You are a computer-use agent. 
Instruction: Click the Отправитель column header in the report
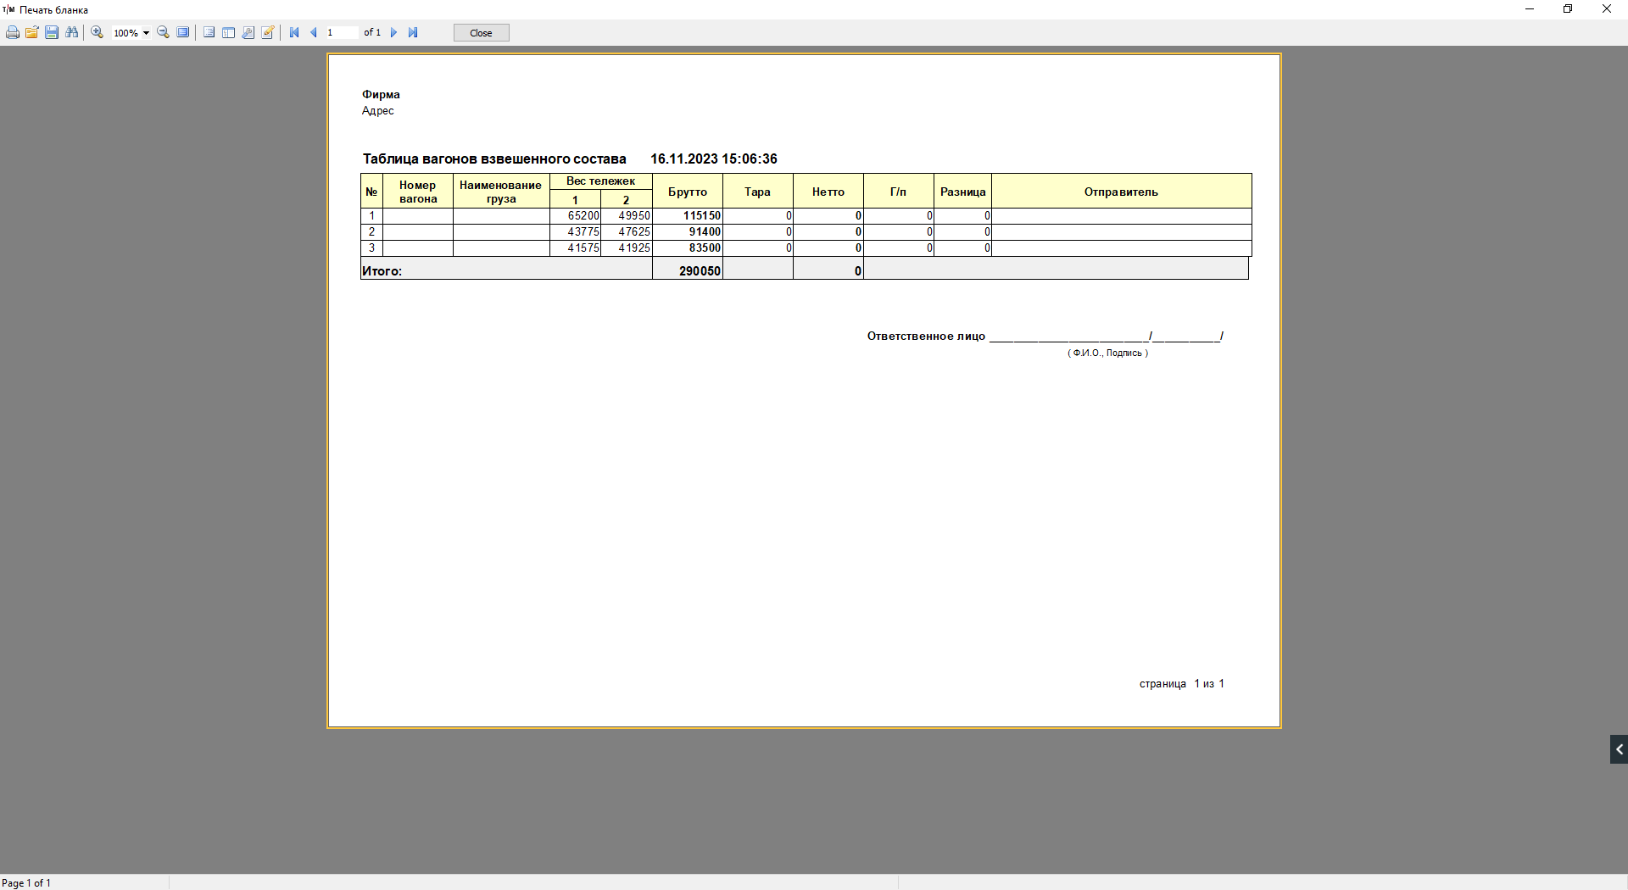[x=1121, y=192]
